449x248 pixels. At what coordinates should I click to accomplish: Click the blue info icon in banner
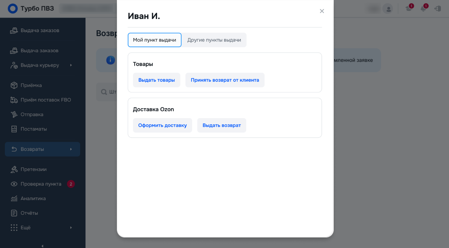point(111,60)
